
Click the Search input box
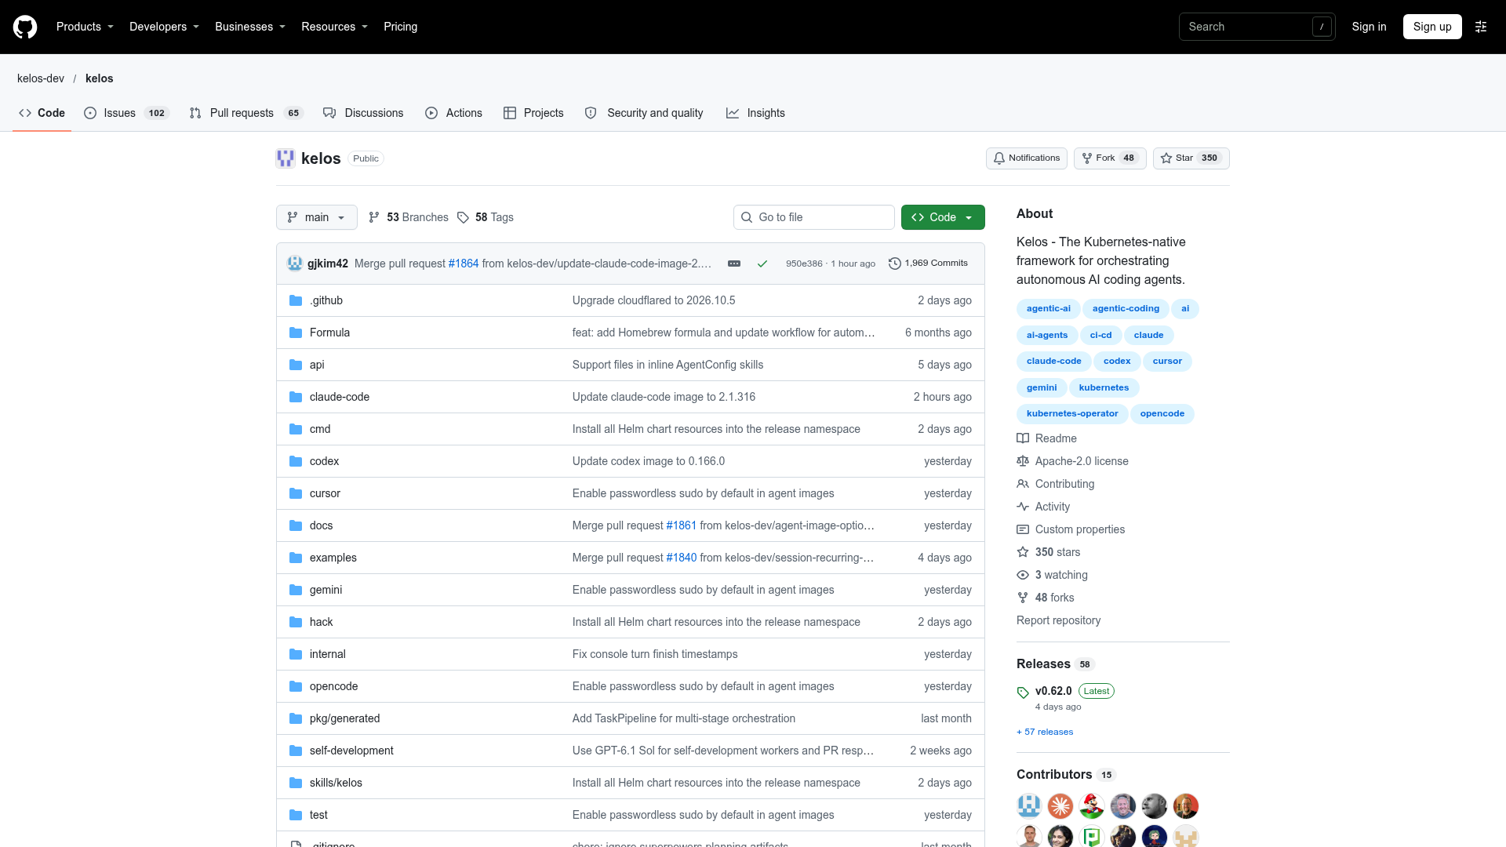click(1257, 27)
